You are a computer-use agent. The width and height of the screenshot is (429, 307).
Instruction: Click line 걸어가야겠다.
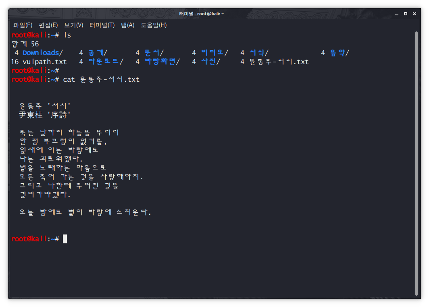[45, 195]
